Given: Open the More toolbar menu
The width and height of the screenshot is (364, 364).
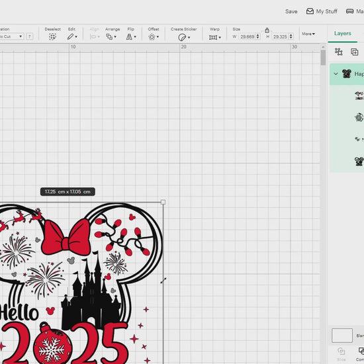Looking at the screenshot, I should (308, 34).
